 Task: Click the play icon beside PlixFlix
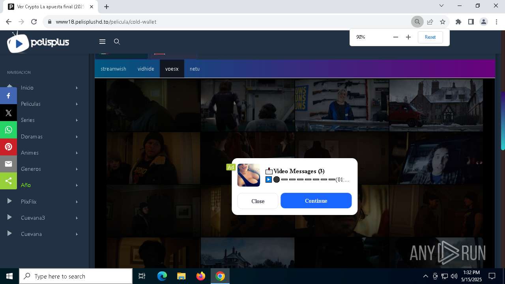coord(9,201)
